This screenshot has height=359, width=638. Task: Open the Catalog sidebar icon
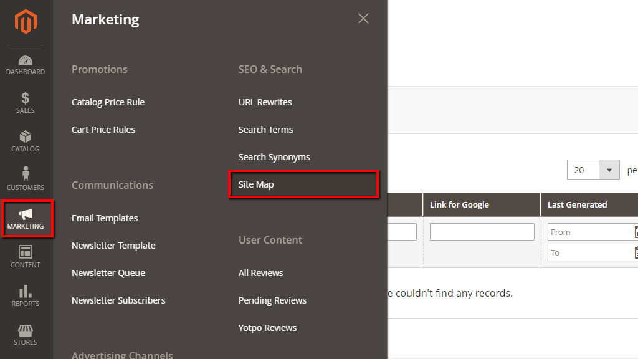point(25,142)
